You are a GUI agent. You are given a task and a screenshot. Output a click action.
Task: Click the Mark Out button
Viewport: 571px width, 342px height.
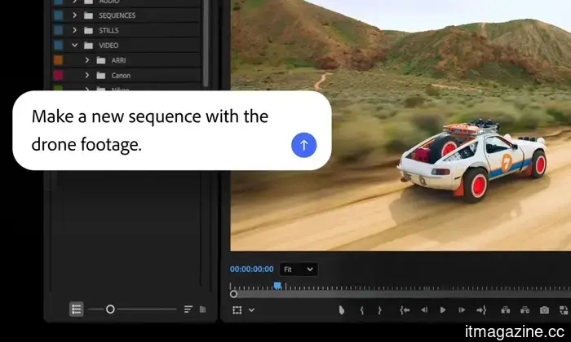[x=379, y=310]
